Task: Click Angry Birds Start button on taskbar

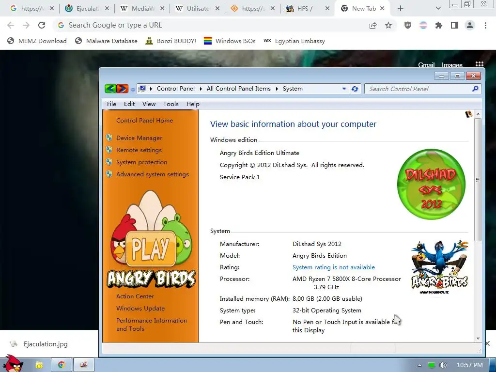Action: (x=13, y=364)
